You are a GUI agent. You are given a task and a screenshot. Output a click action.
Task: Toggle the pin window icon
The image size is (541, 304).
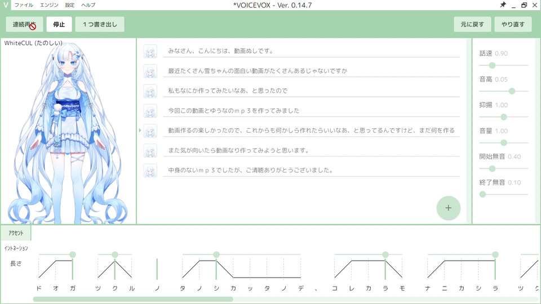[x=503, y=5]
